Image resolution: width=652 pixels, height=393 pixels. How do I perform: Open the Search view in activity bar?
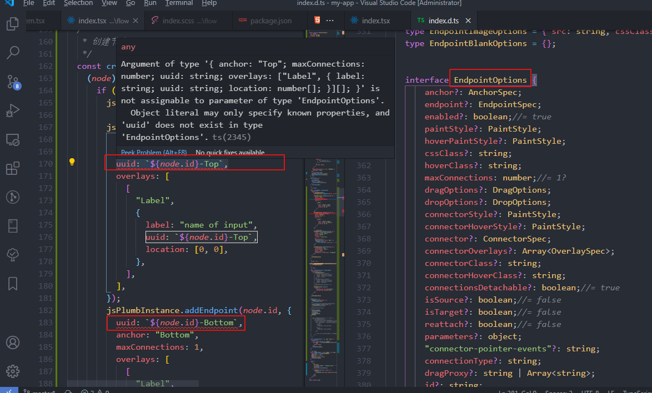click(x=12, y=53)
